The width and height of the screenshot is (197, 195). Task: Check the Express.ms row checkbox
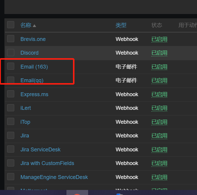[11, 94]
